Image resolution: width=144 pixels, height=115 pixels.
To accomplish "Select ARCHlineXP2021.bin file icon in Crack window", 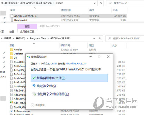I will 12,16.
